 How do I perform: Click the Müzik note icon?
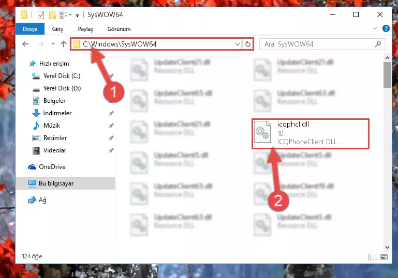point(36,126)
